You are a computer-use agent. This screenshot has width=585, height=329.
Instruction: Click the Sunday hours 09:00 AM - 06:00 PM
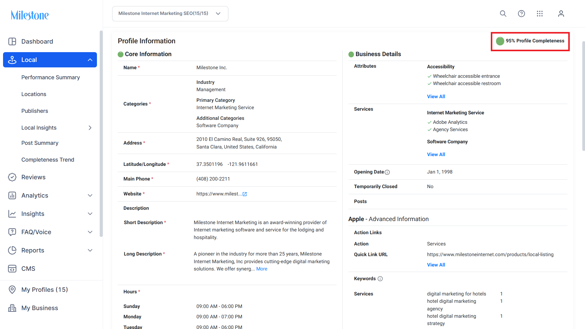point(219,306)
